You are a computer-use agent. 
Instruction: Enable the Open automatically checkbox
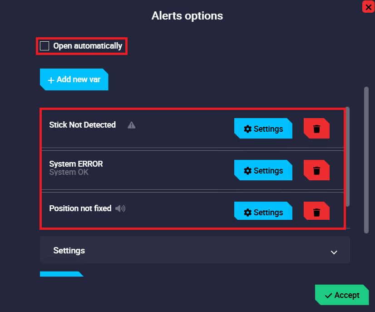(44, 46)
